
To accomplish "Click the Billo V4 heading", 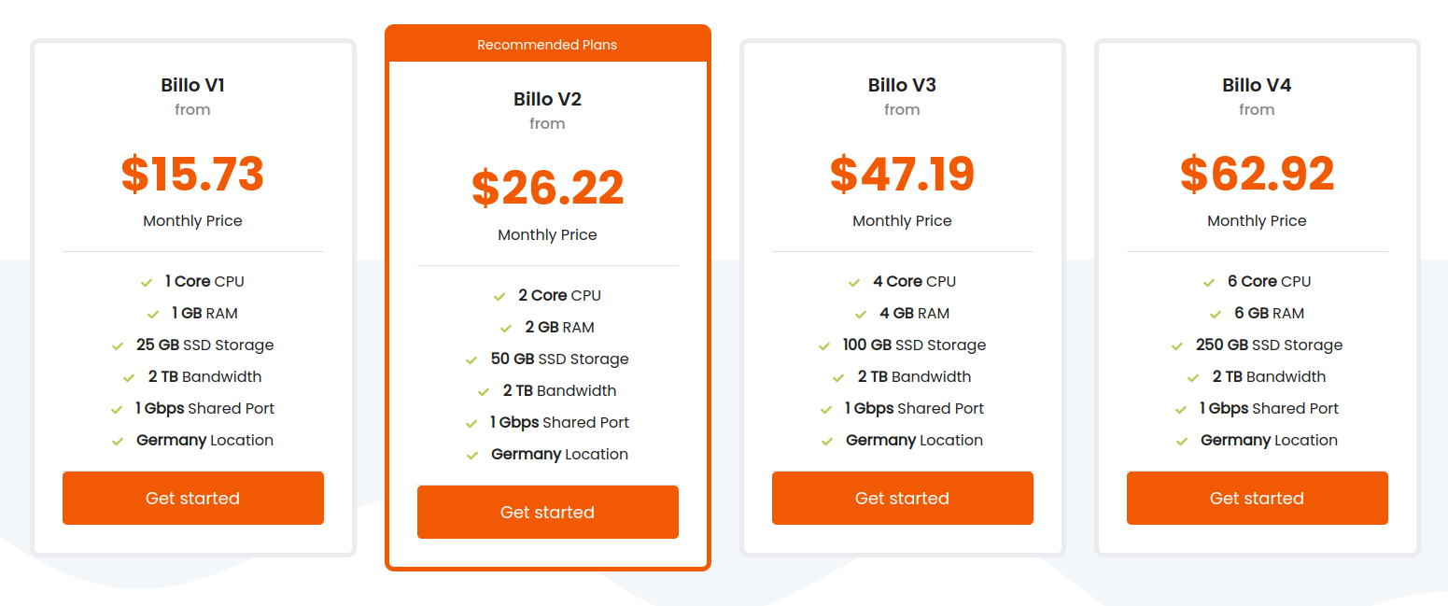I will click(x=1257, y=85).
